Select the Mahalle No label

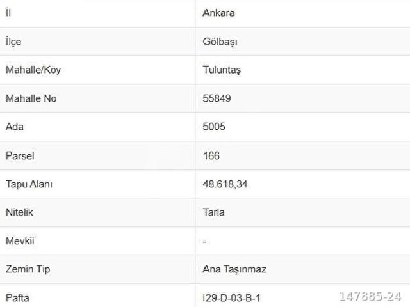pos(31,98)
